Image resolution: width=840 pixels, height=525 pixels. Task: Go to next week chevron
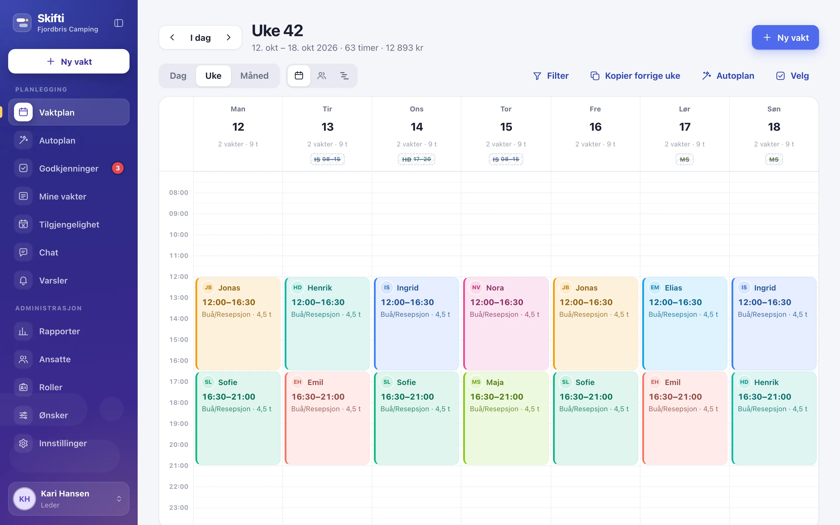pos(228,38)
